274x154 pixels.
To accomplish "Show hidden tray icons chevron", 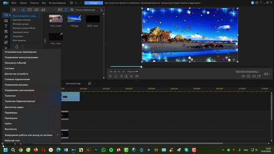I will point(223,150).
